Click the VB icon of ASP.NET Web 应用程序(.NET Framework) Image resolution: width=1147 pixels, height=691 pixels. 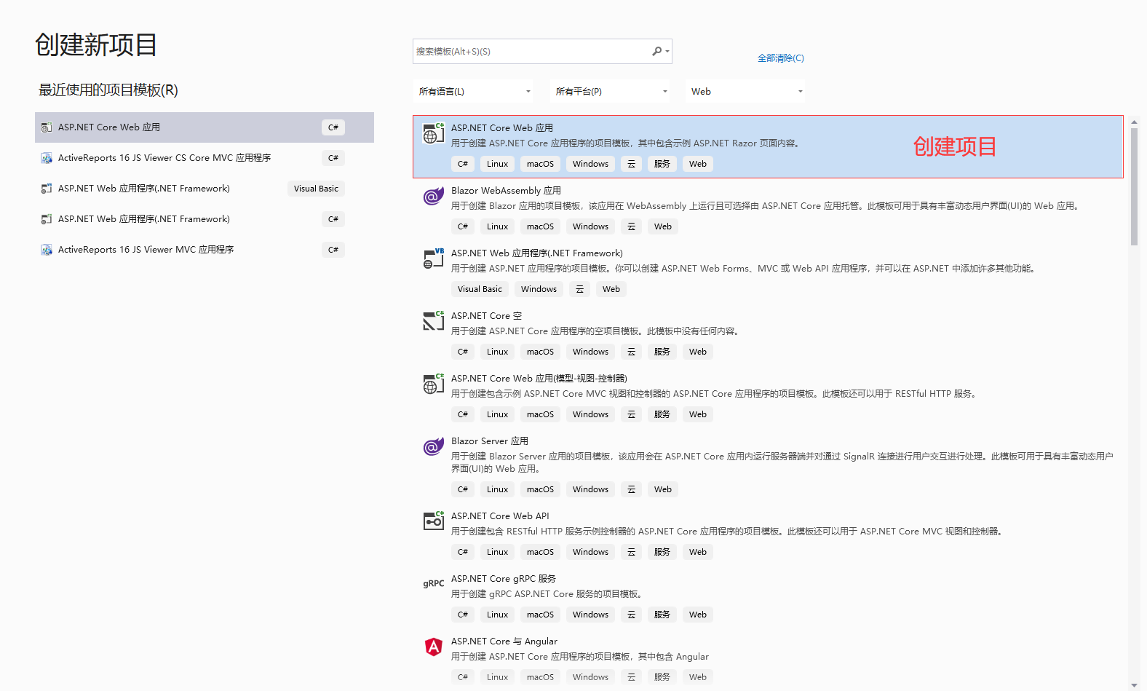coord(434,258)
